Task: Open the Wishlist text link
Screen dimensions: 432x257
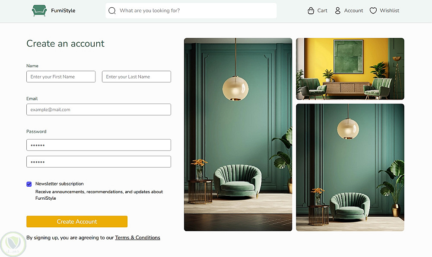Action: pyautogui.click(x=389, y=10)
